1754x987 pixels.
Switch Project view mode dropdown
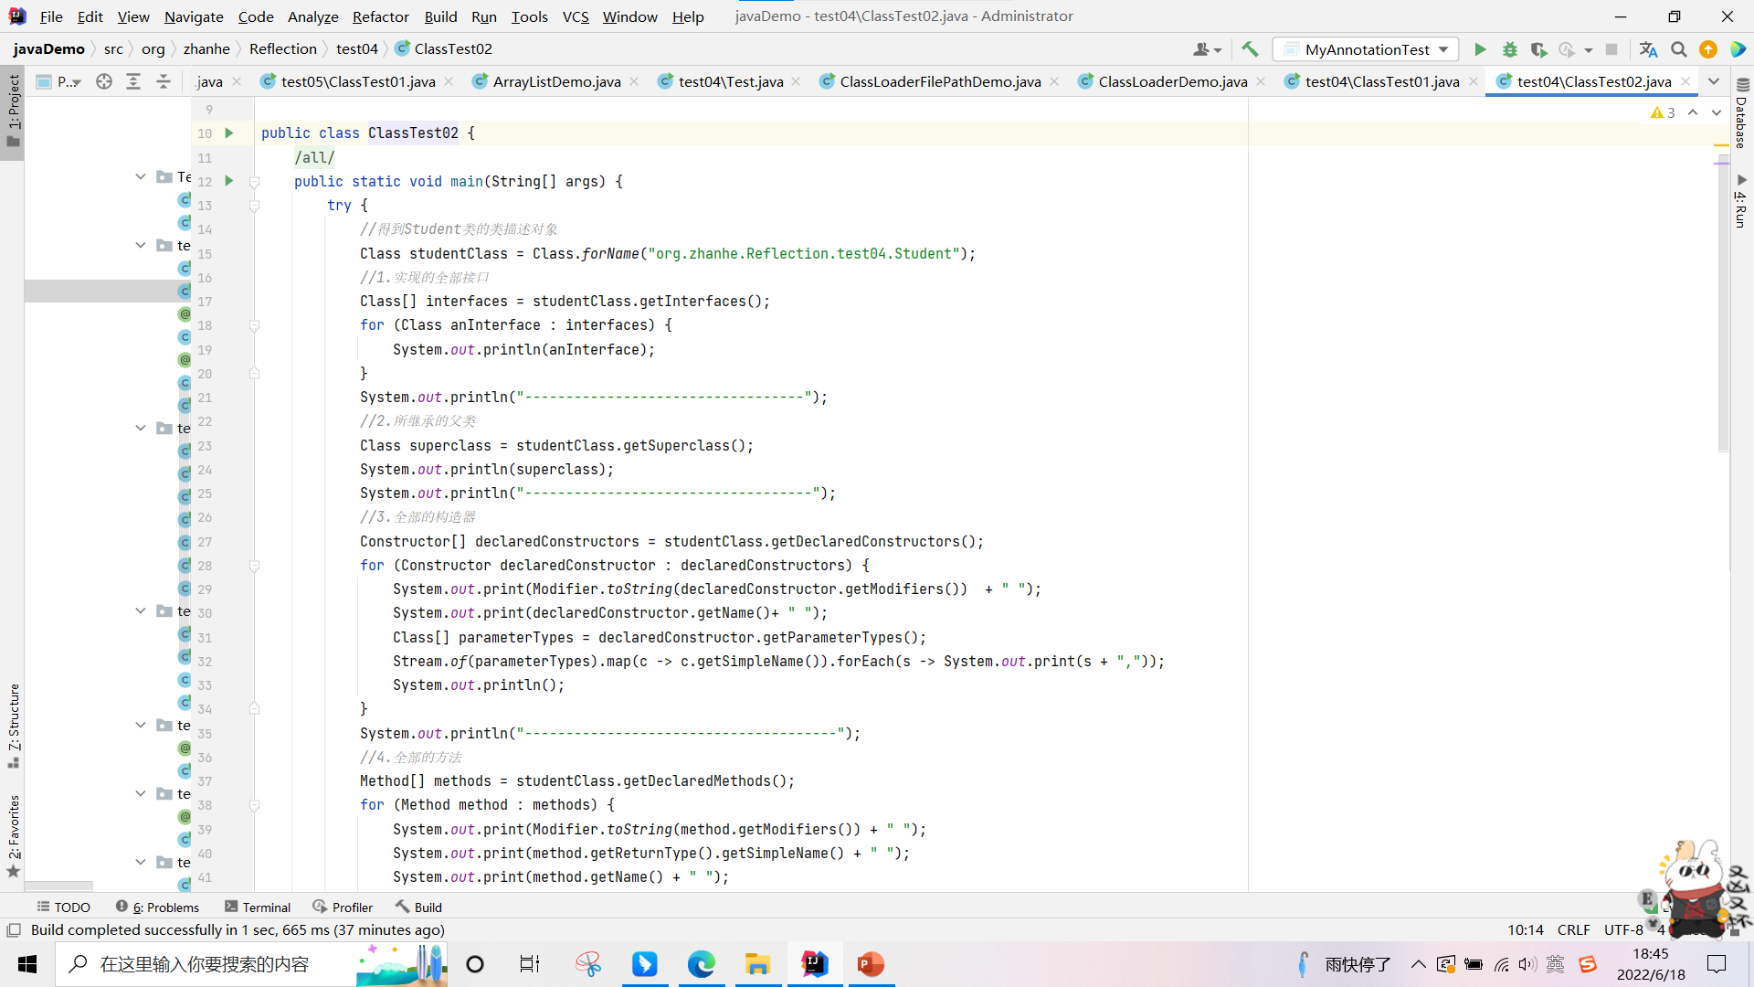click(x=59, y=81)
